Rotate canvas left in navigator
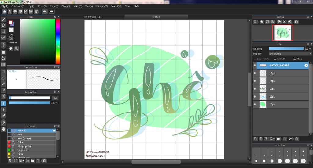313x168 pixels. pyautogui.click(x=279, y=22)
